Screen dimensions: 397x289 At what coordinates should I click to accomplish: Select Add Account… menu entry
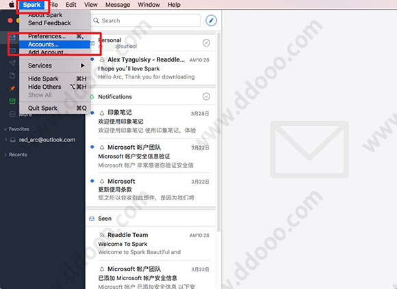pos(55,52)
